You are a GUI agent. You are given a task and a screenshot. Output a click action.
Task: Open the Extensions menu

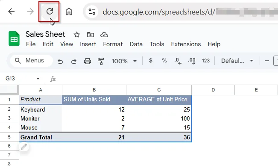(x=186, y=44)
